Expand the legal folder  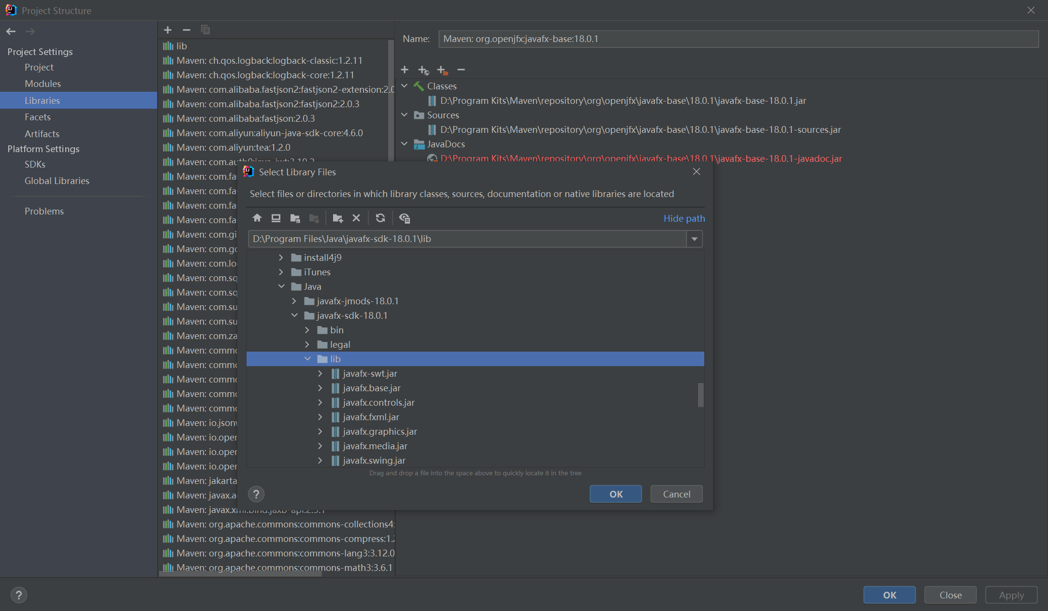[307, 344]
